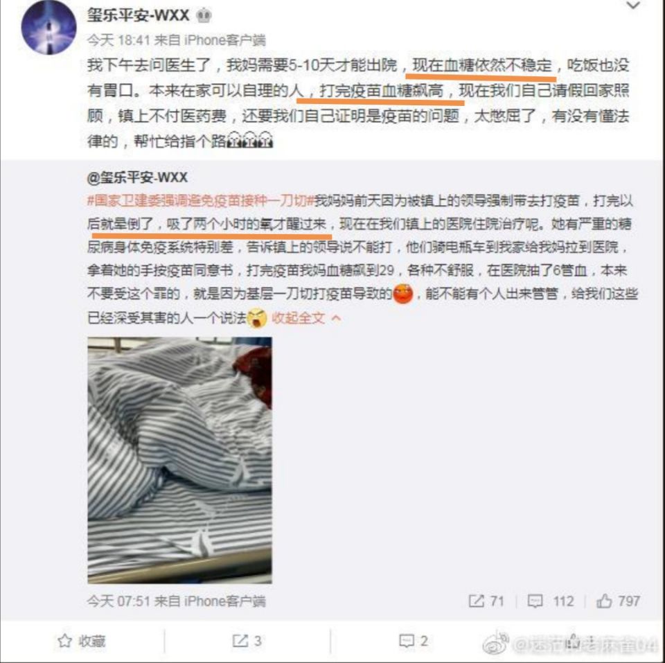The height and width of the screenshot is (663, 665).
Task: Click the original post's repost icon showing 71
Action: (x=477, y=601)
